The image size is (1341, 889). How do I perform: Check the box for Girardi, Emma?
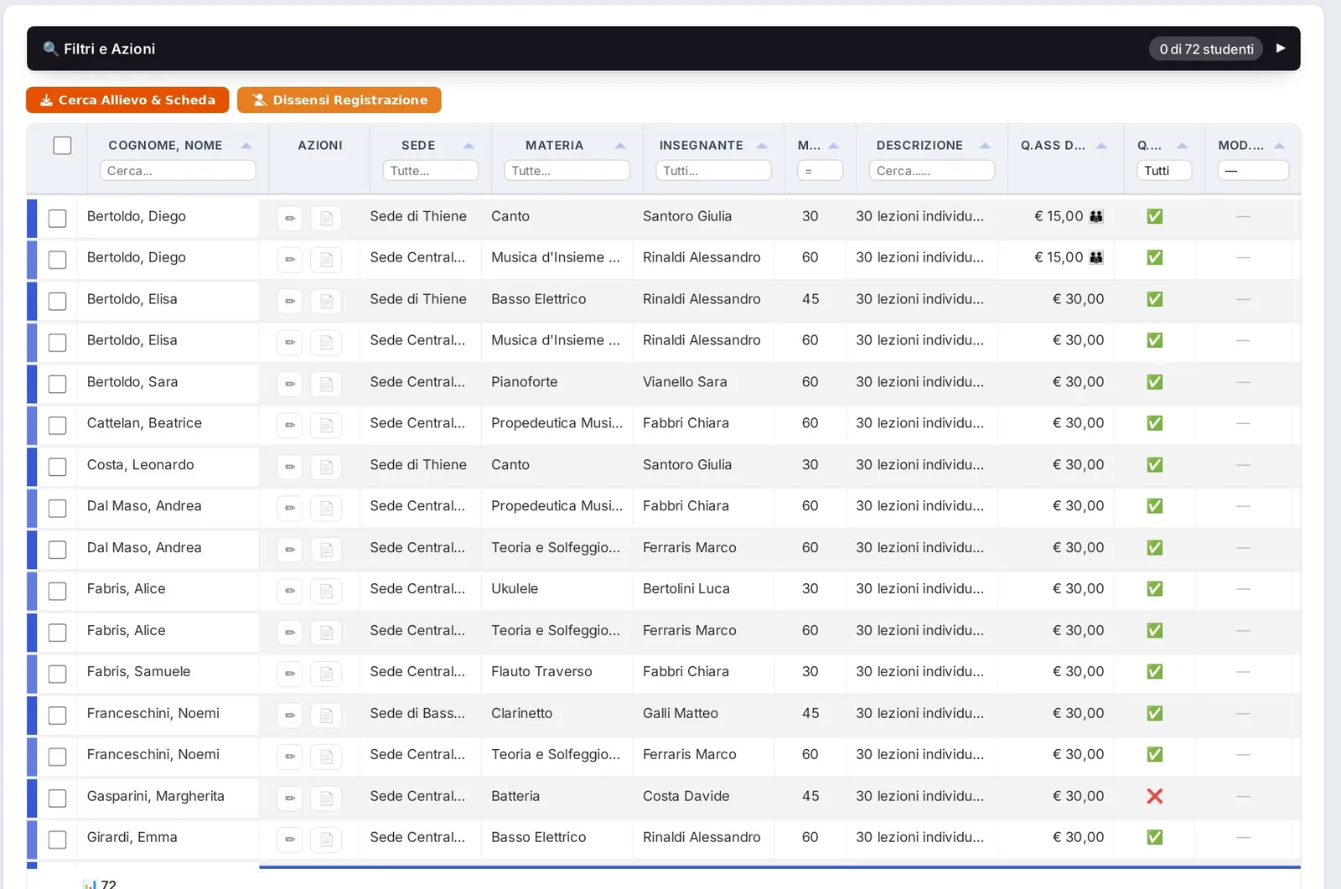pyautogui.click(x=57, y=839)
